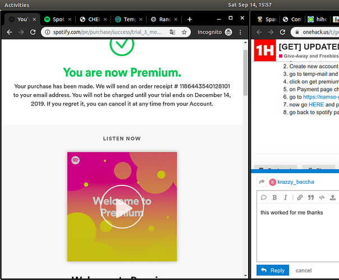Click the Bold formatting icon in reply editor
The height and width of the screenshot is (280, 339).
click(x=275, y=198)
